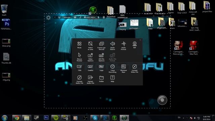Open Convert Video File tool
Viewport: 215px width, 121px height.
tap(134, 69)
